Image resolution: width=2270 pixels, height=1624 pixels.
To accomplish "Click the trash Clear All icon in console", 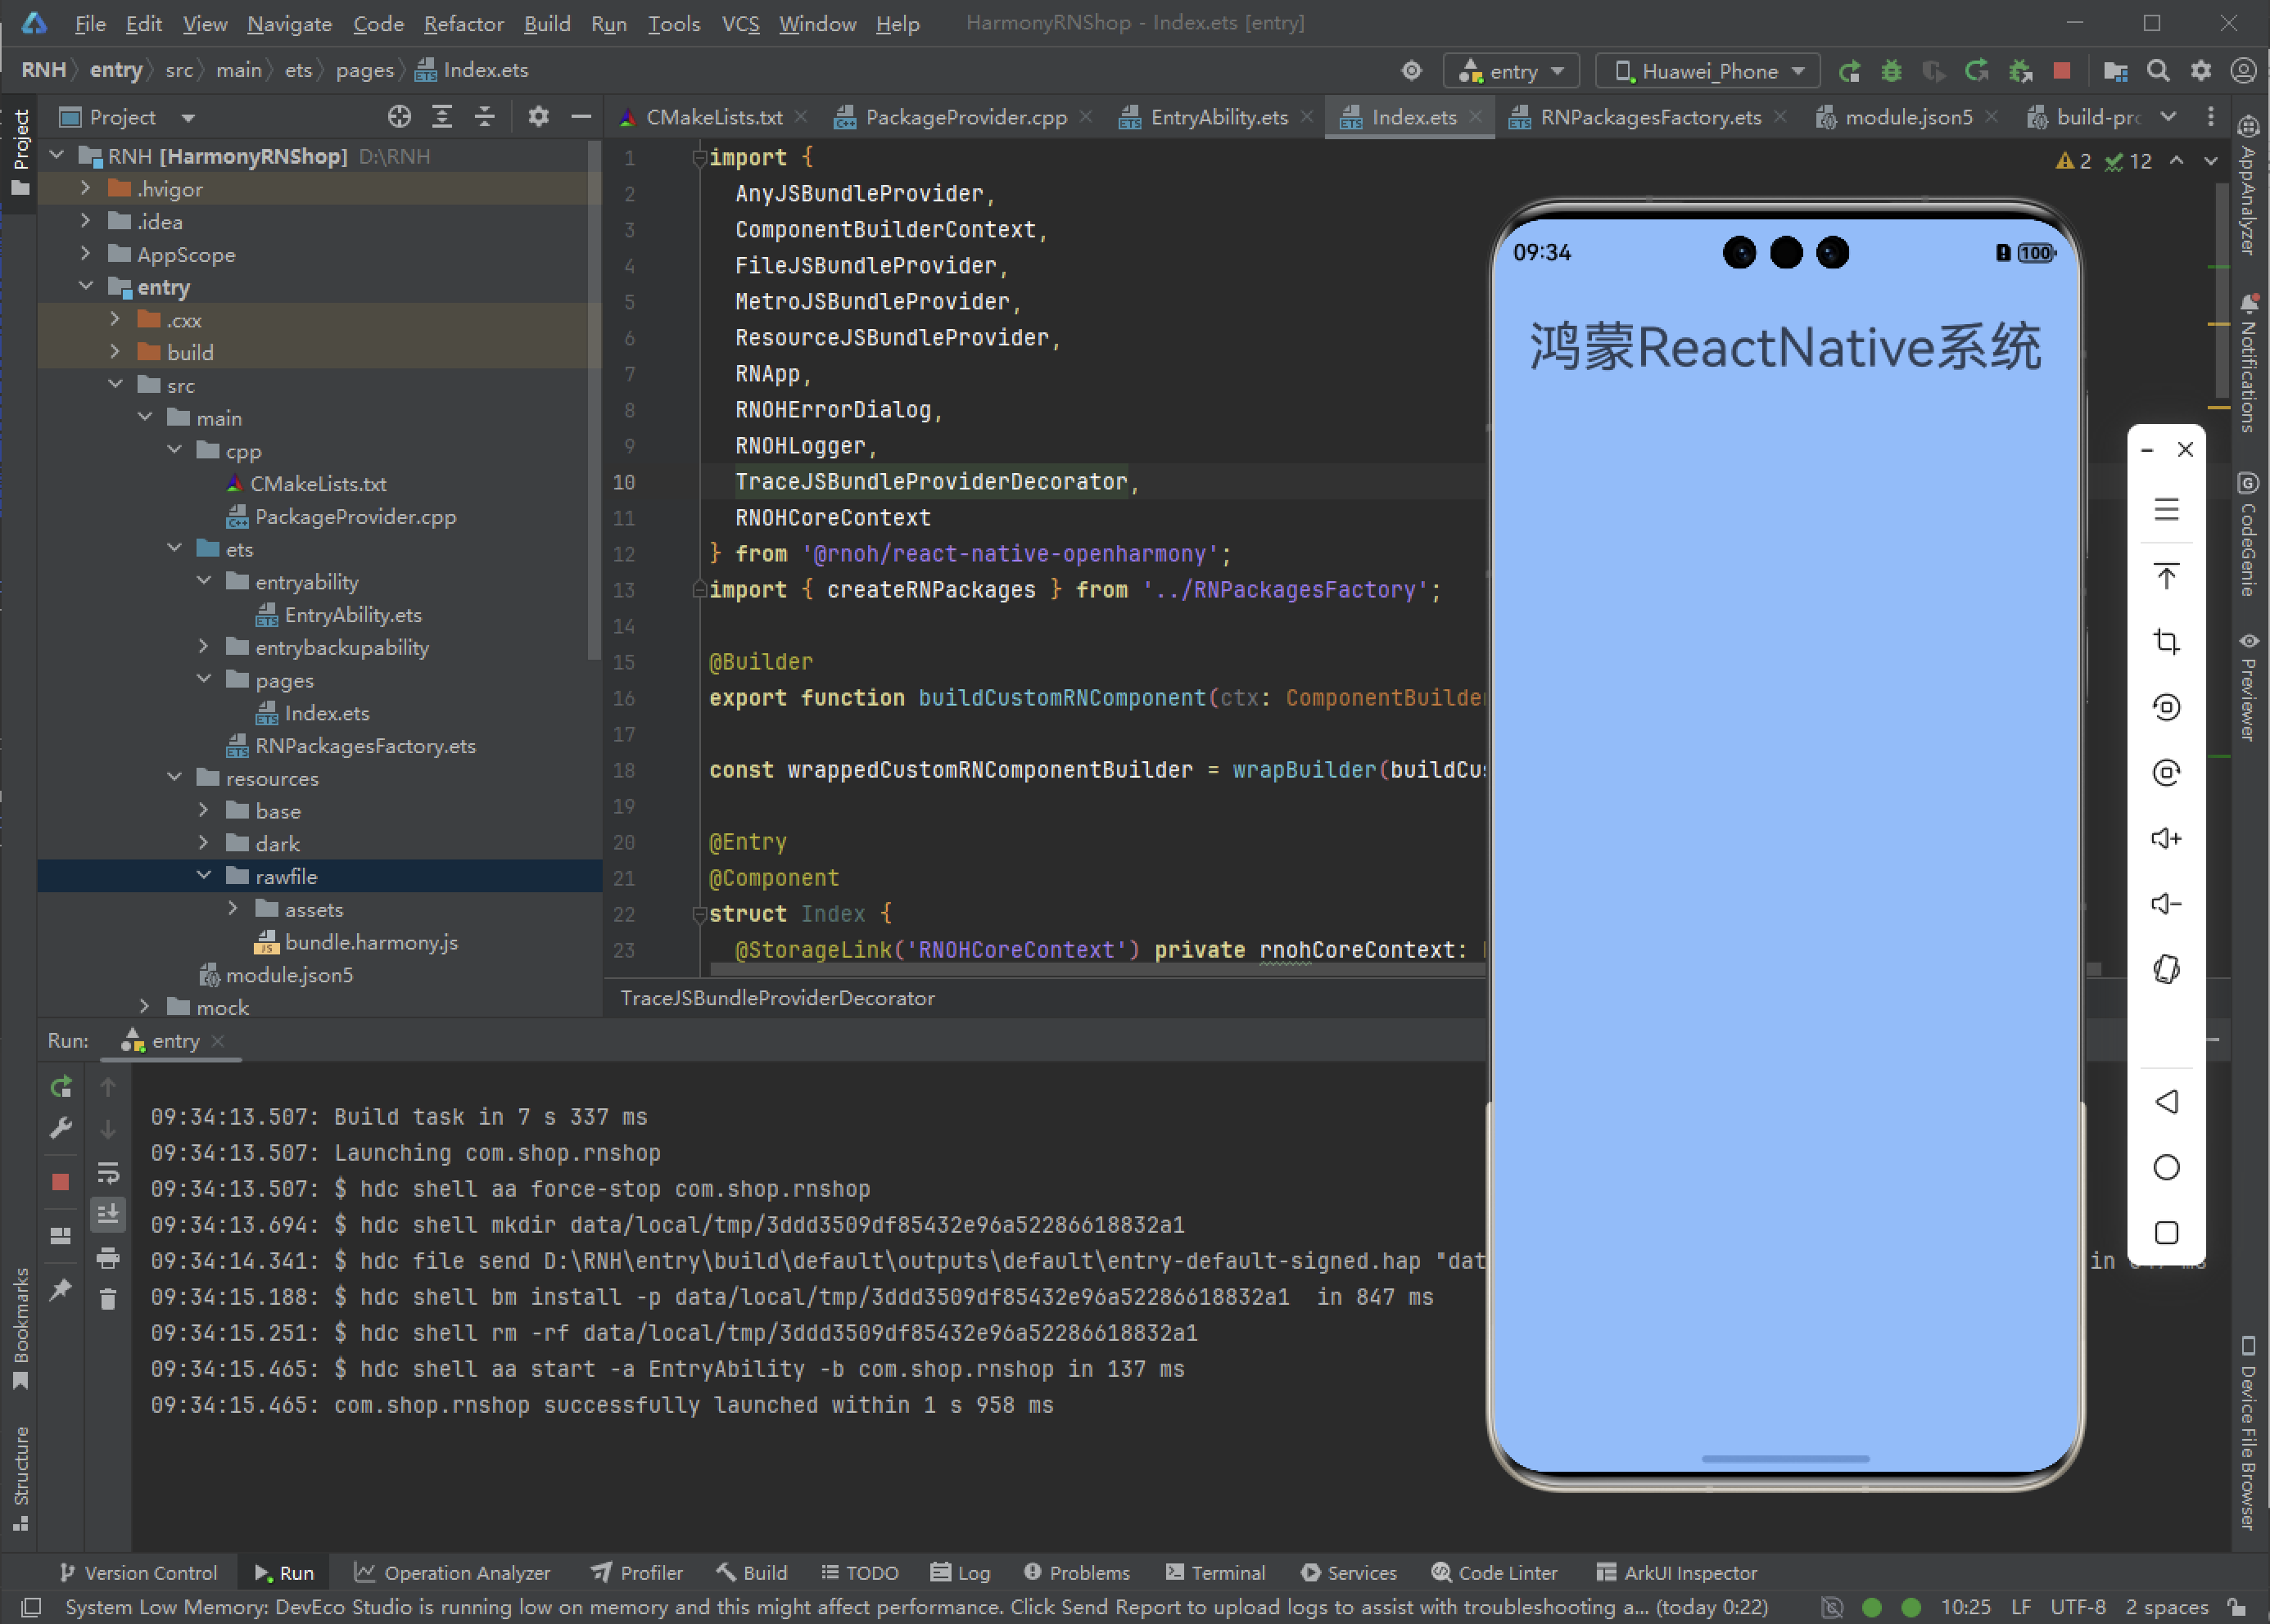I will [x=108, y=1299].
